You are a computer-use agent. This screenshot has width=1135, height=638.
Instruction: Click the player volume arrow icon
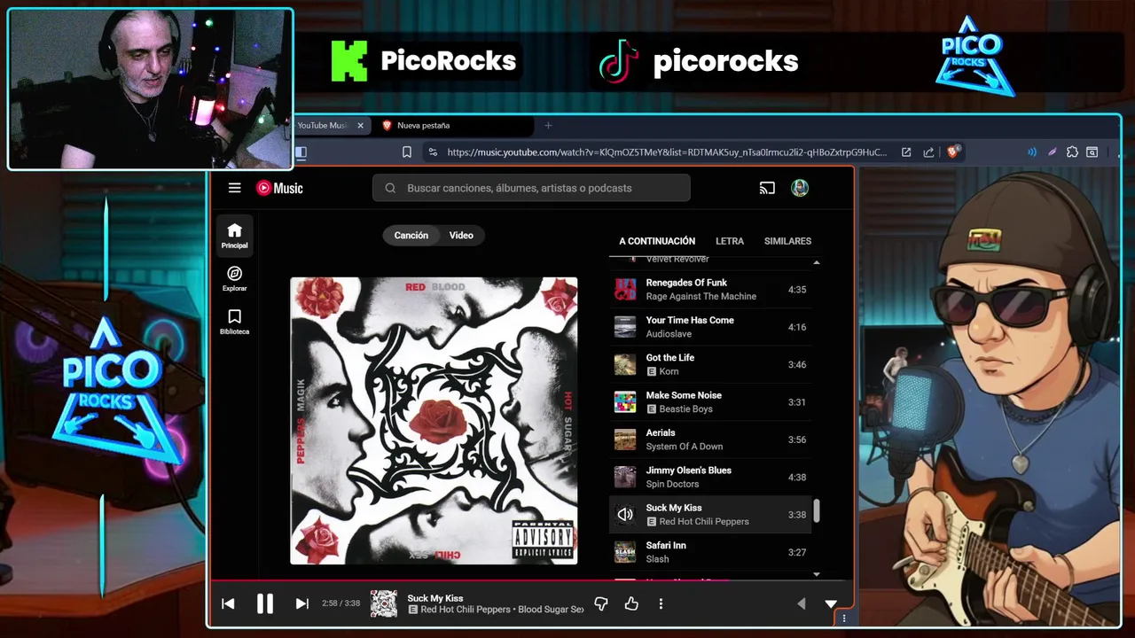pos(801,603)
